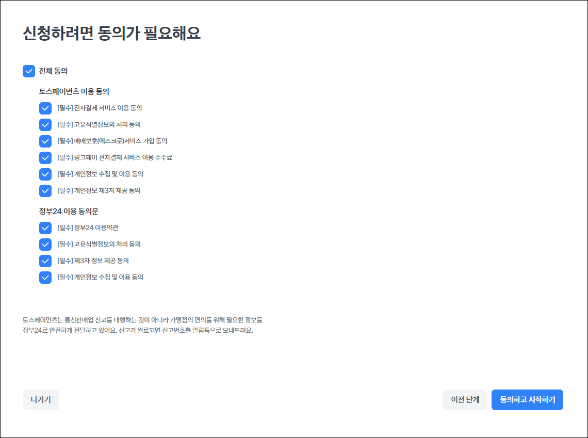Toggle the 제3자 정보 제공 동의 checkbox
This screenshot has width=588, height=438.
tap(45, 261)
